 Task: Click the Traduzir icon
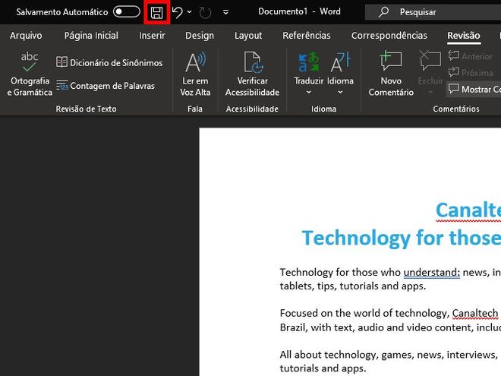(x=308, y=62)
